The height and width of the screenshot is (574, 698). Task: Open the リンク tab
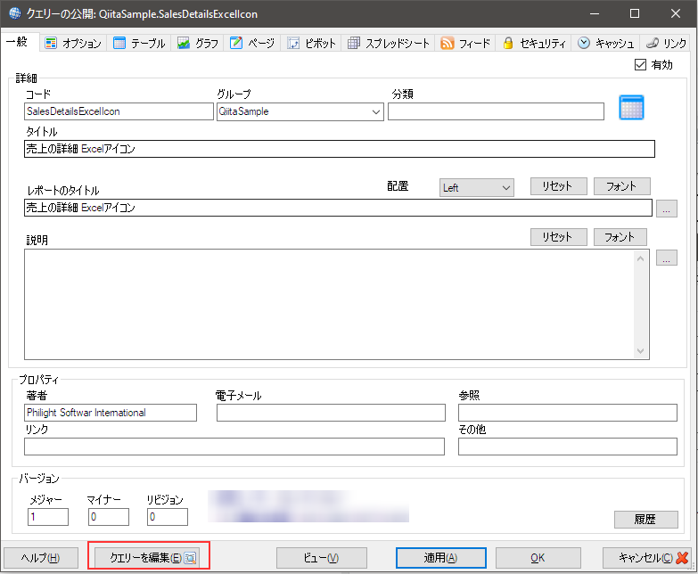pos(667,43)
